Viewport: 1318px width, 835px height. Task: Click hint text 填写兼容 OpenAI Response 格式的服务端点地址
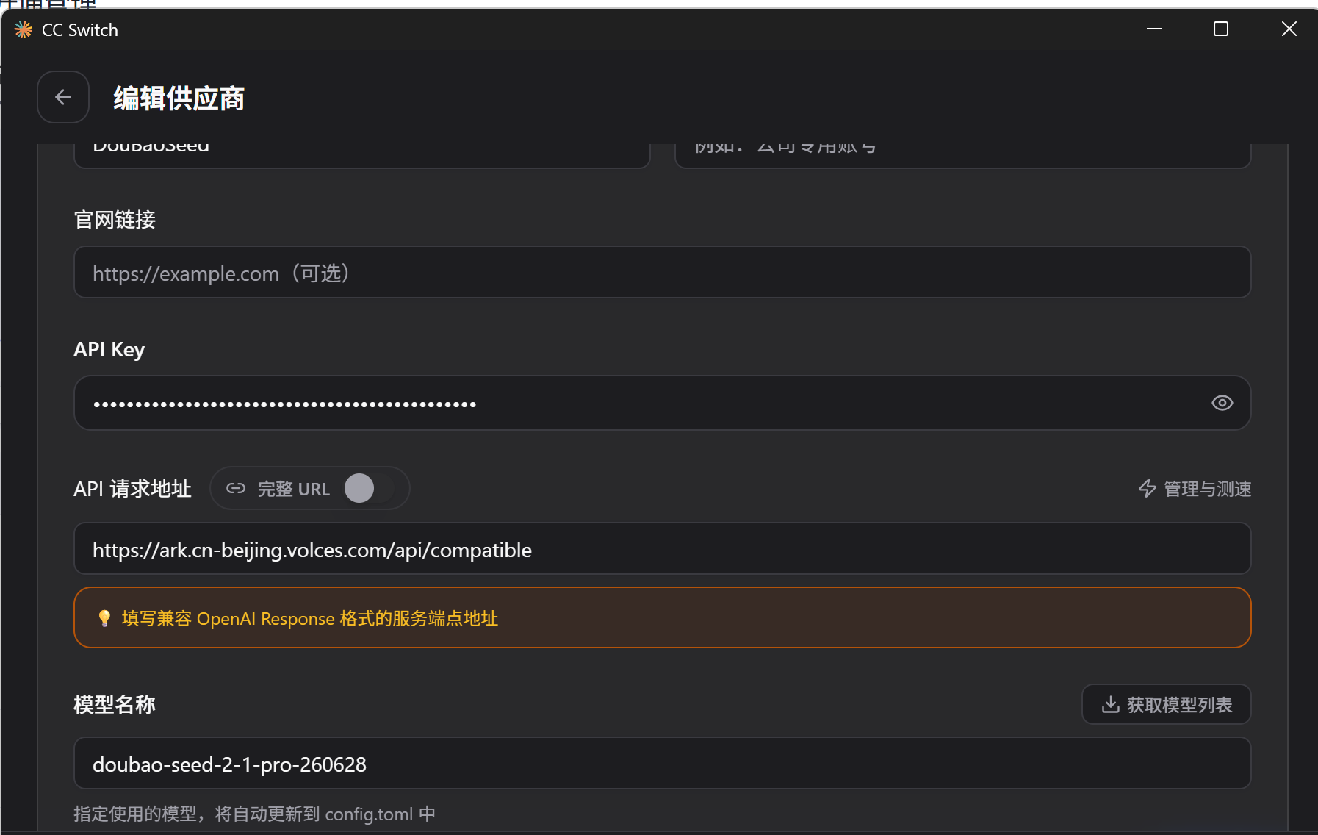pyautogui.click(x=310, y=618)
